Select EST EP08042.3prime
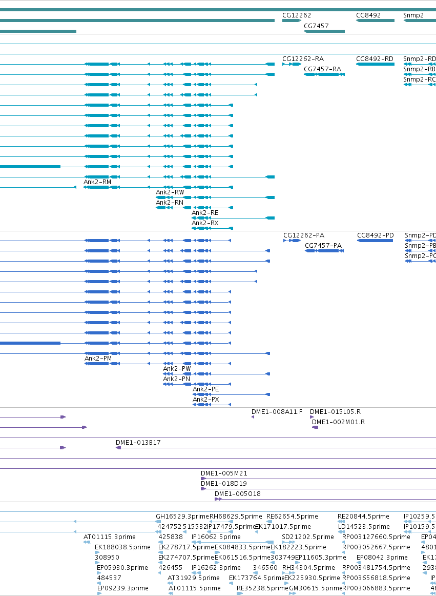436x596 pixels. (382, 558)
